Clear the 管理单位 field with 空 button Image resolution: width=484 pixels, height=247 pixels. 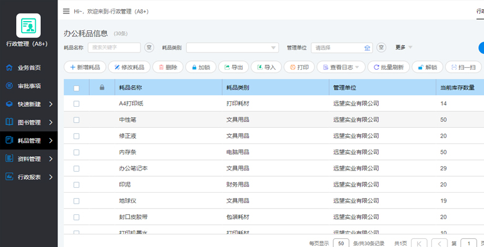point(381,48)
